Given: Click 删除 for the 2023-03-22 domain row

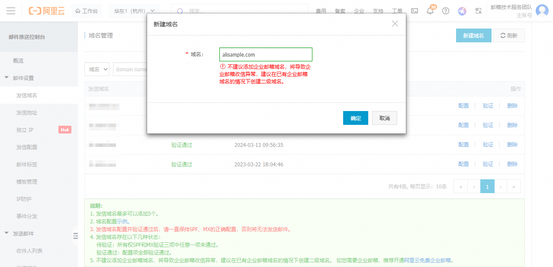Looking at the screenshot, I should click(512, 164).
